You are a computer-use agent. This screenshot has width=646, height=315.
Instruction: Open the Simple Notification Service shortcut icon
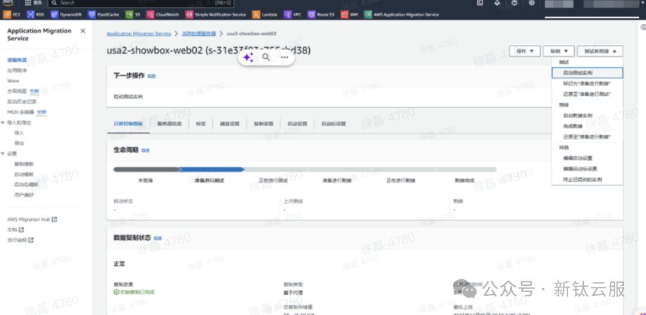(x=188, y=14)
